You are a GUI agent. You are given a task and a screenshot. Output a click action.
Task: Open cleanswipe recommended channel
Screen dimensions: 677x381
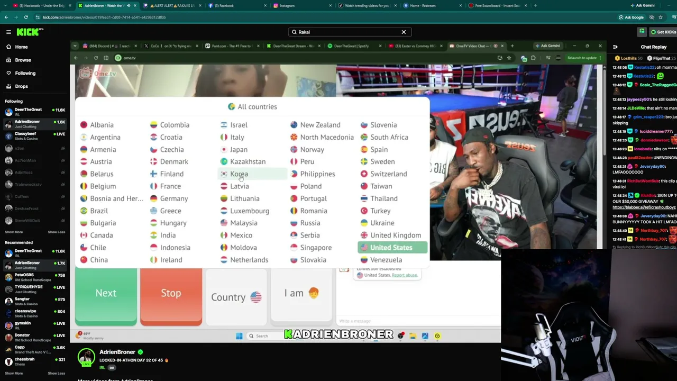34,313
